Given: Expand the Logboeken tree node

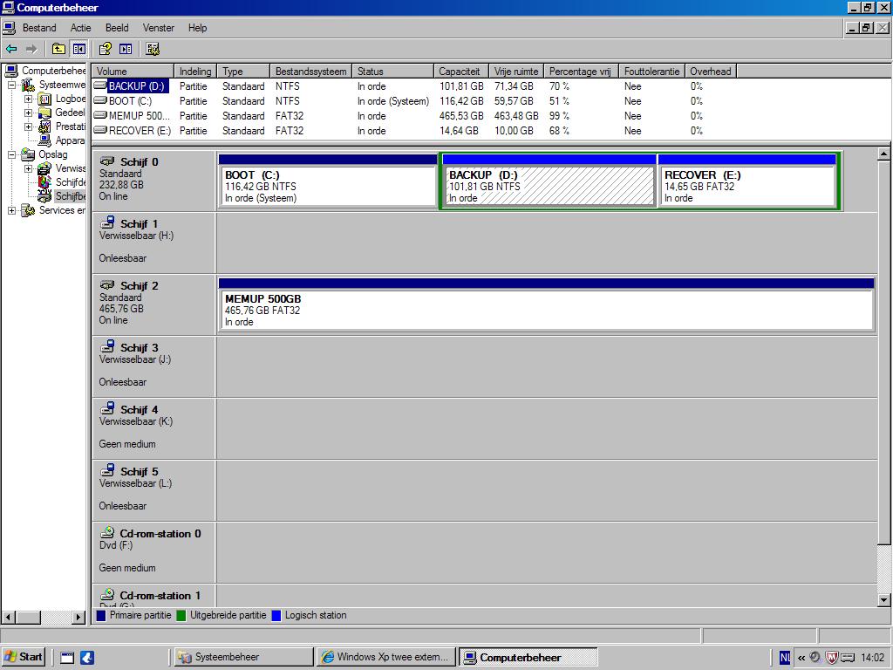Looking at the screenshot, I should [x=28, y=99].
